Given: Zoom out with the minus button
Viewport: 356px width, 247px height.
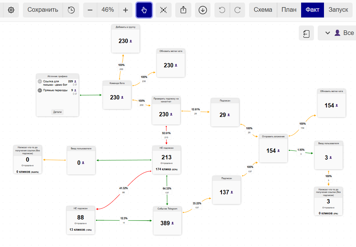Looking at the screenshot, I should (x=90, y=10).
